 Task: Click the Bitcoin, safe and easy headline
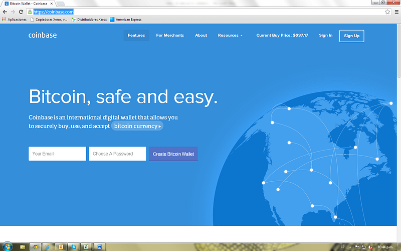point(123,97)
